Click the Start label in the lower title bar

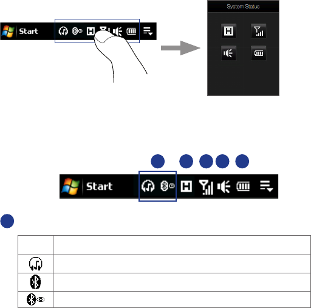99,187
